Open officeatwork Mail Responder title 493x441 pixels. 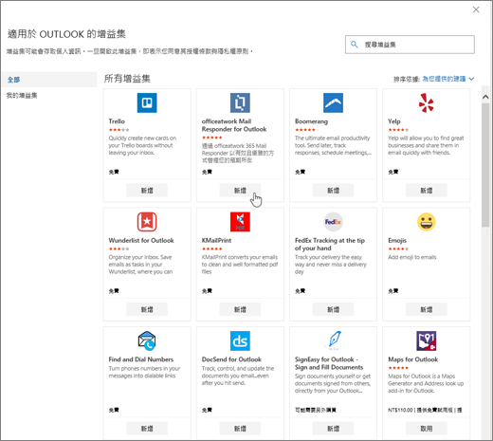[x=234, y=125]
